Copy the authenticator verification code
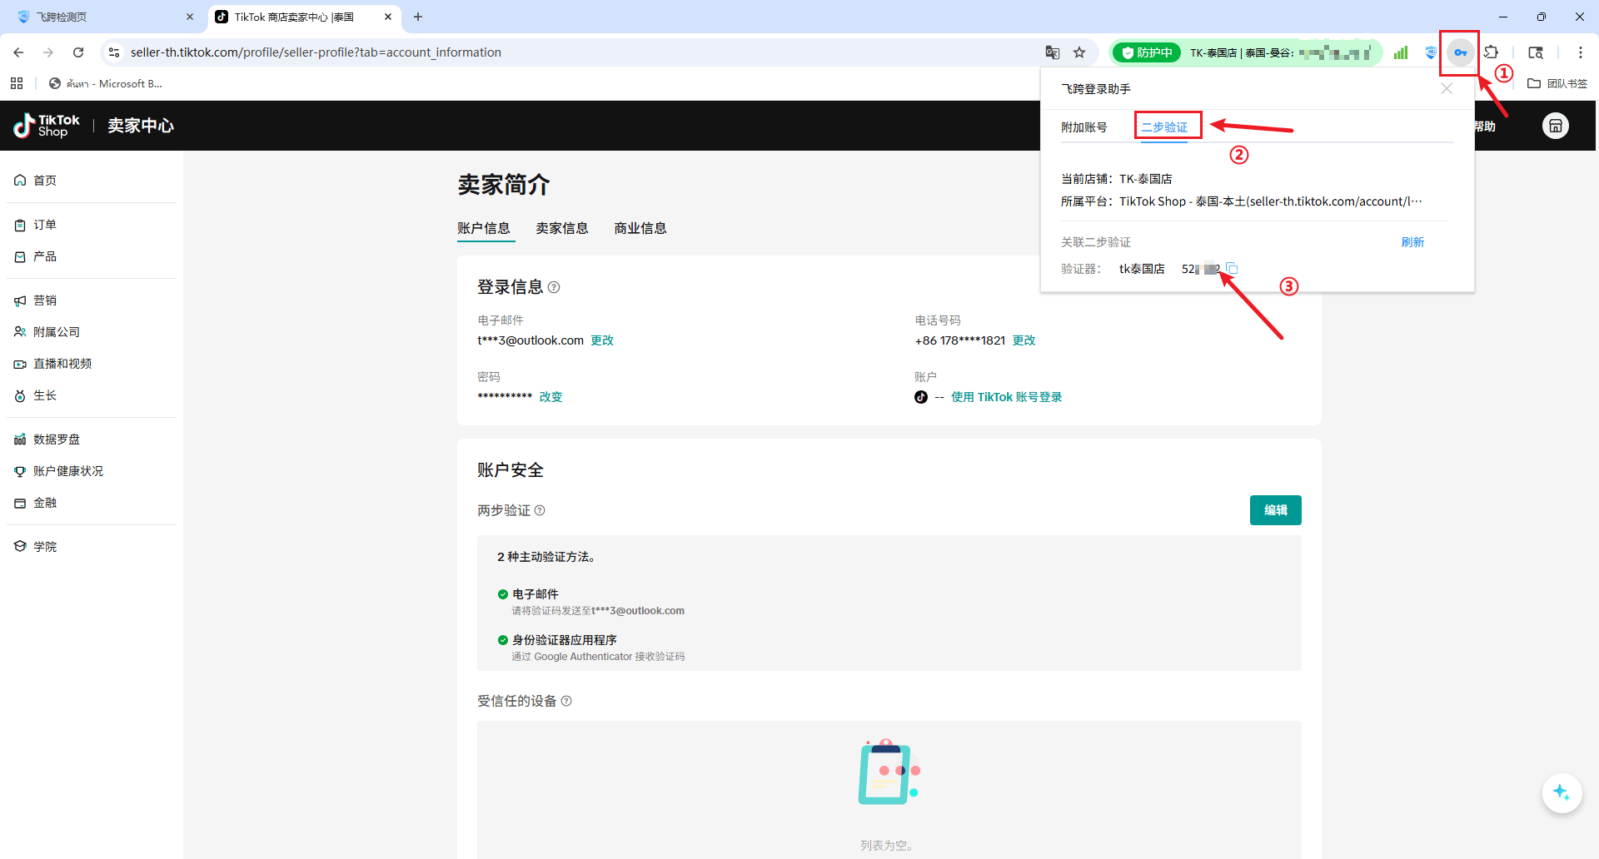The image size is (1599, 859). 1232,268
